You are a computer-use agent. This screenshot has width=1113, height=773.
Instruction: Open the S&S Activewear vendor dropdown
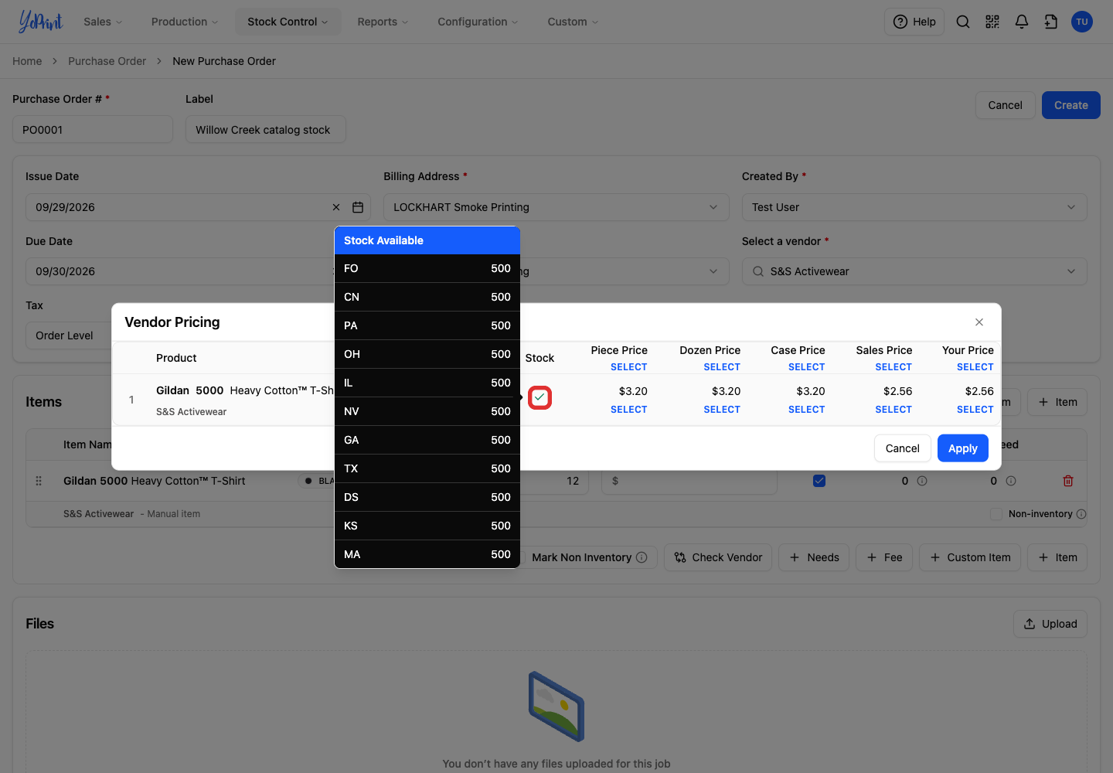914,271
